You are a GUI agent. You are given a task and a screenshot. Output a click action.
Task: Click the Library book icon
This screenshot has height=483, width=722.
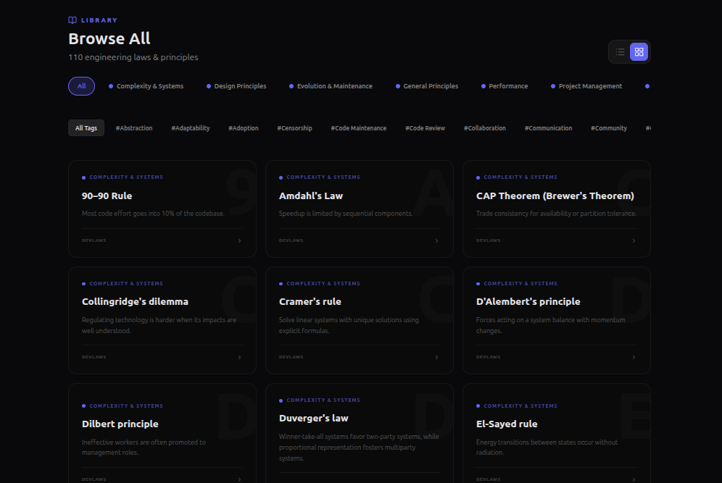(x=72, y=20)
